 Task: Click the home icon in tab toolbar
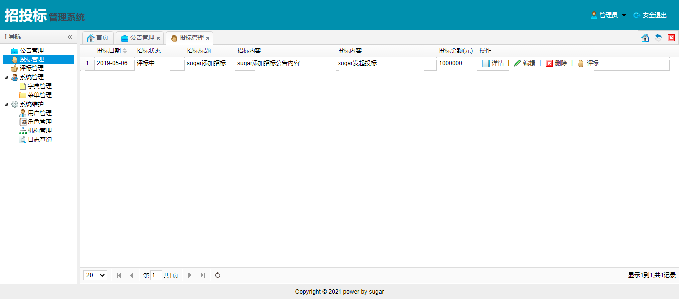645,38
